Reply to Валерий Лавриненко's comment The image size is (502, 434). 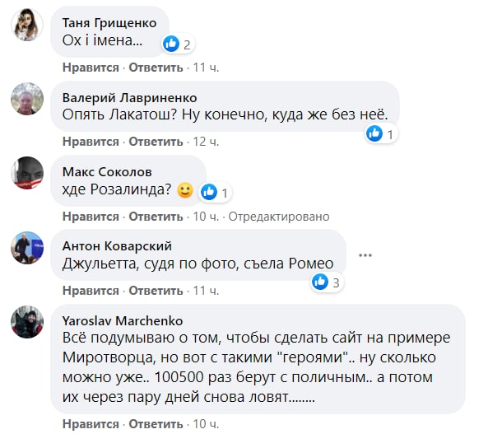(x=155, y=142)
